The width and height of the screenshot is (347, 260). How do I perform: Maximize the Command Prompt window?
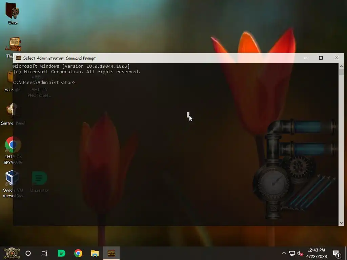coord(321,58)
